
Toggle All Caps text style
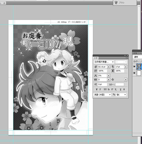105,90
